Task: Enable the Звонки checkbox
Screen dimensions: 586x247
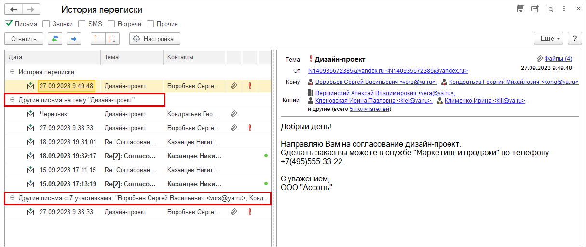Action: coord(46,24)
